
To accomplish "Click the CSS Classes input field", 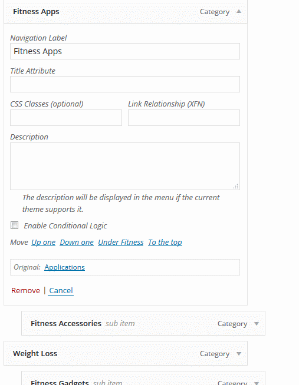I will (x=66, y=118).
